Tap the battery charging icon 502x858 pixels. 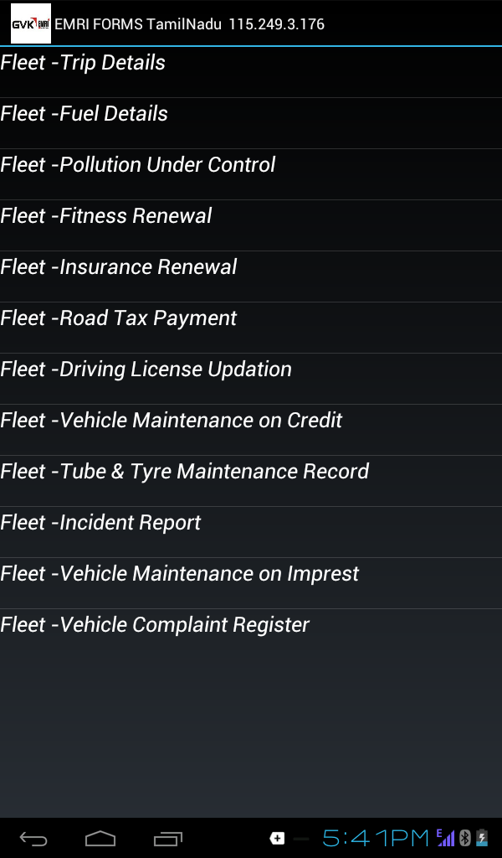482,838
